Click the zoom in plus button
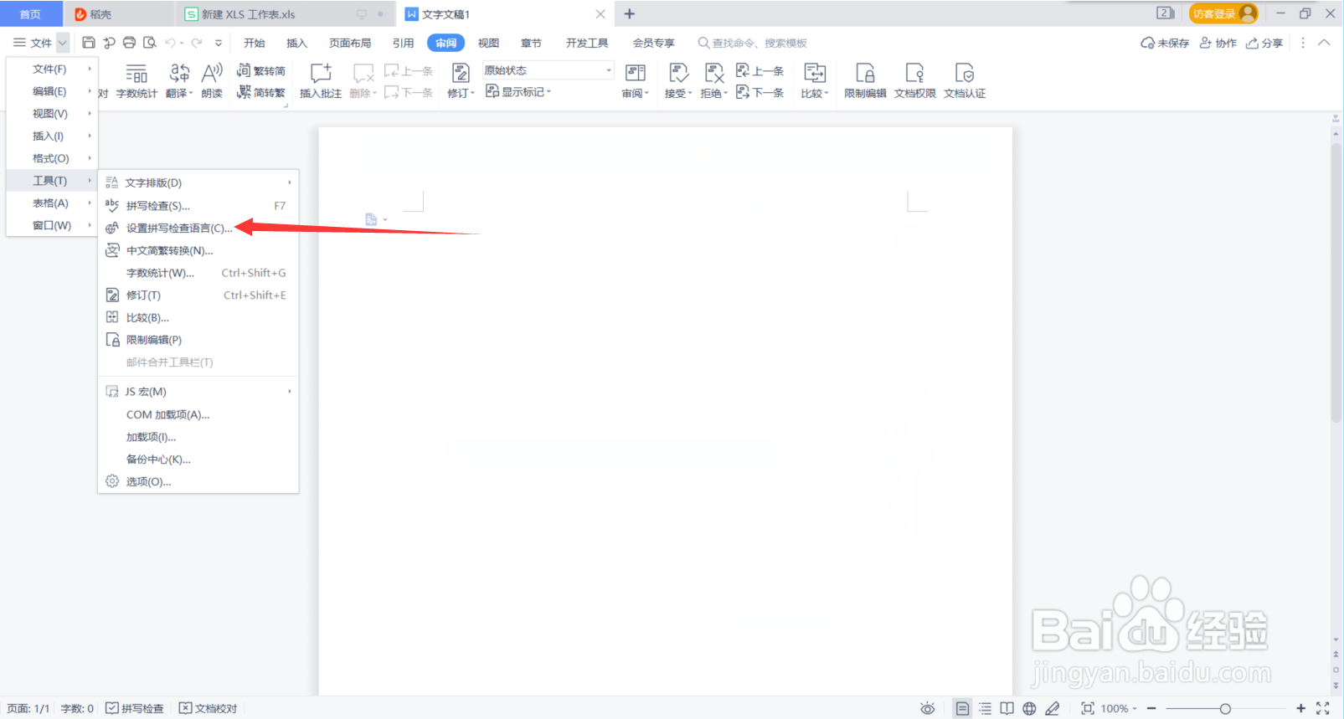The image size is (1344, 719). tap(1300, 709)
